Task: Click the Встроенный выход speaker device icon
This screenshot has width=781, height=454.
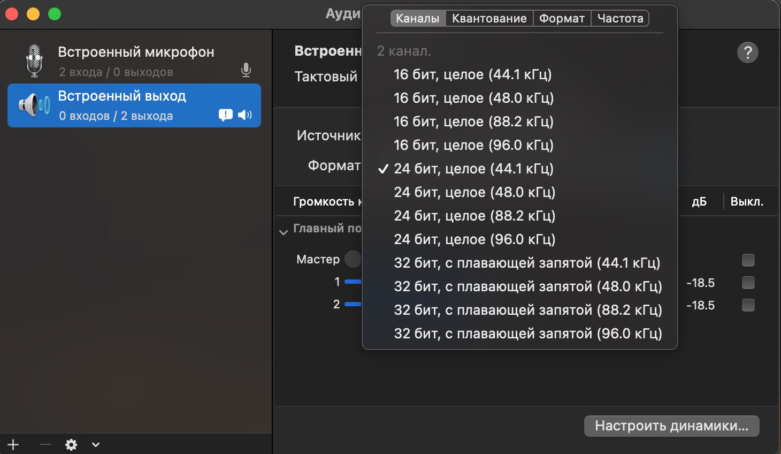Action: (34, 105)
